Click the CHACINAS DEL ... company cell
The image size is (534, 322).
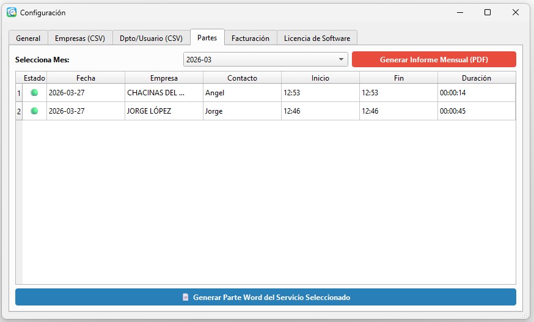coord(164,93)
